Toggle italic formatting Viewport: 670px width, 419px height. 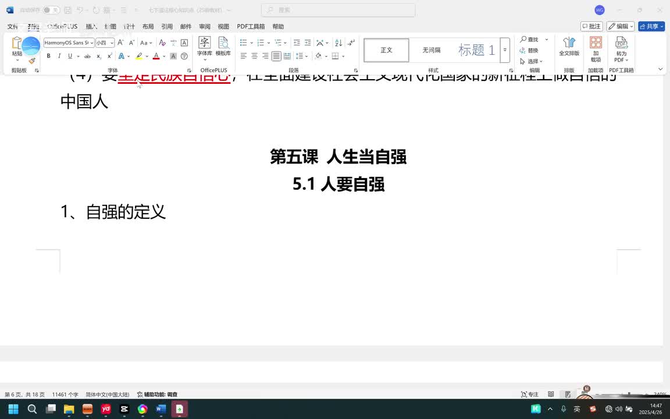pos(59,56)
